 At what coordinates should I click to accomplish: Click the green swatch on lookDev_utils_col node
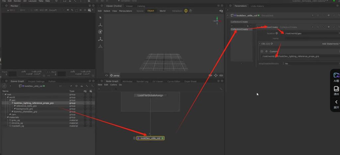[x=163, y=138]
